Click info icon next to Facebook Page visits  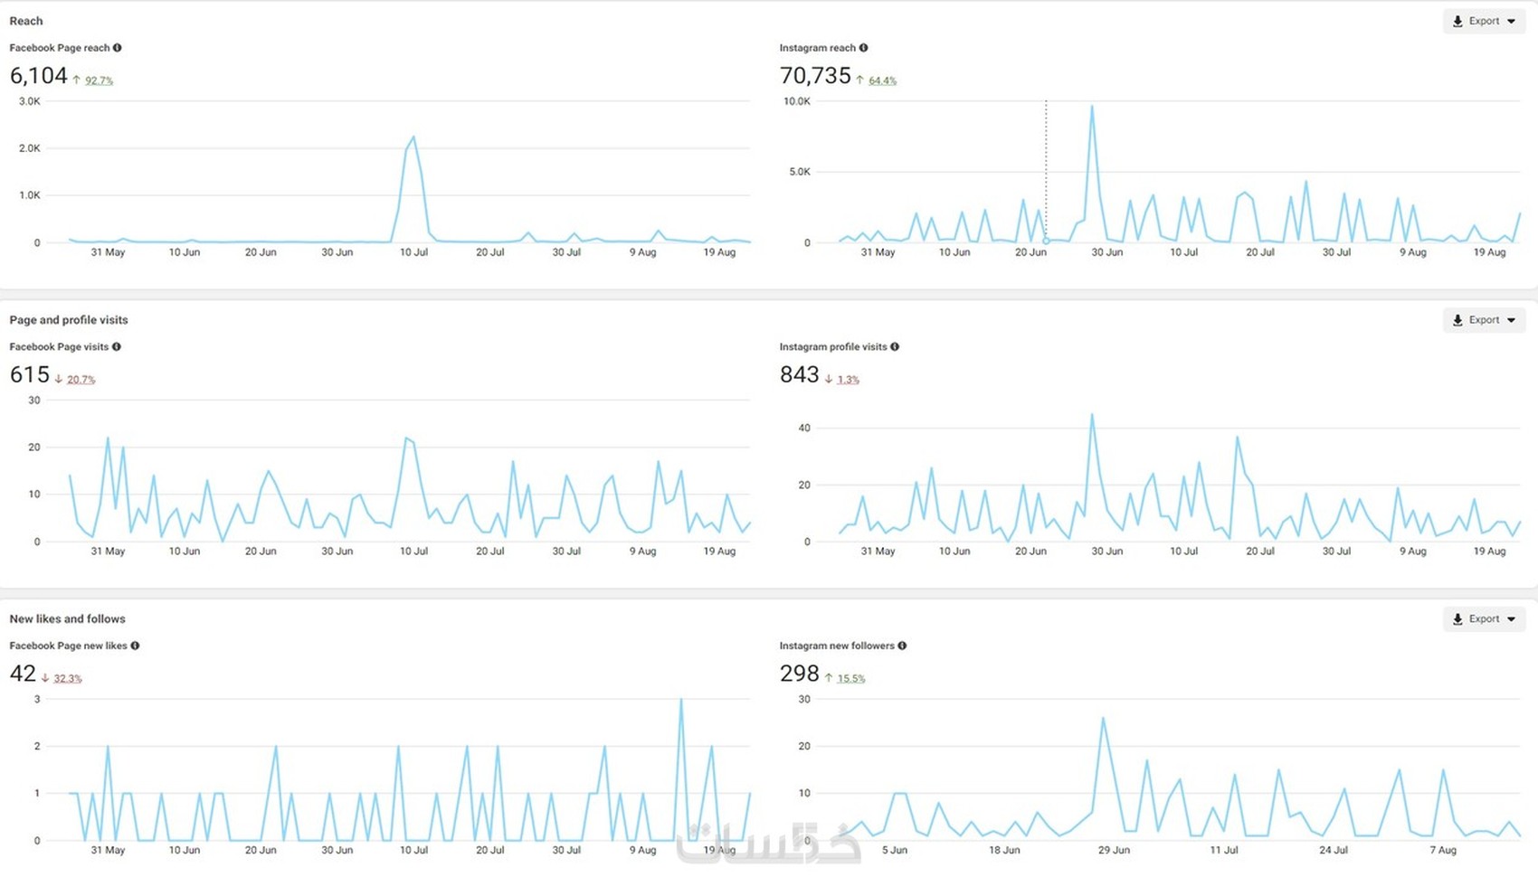click(117, 347)
